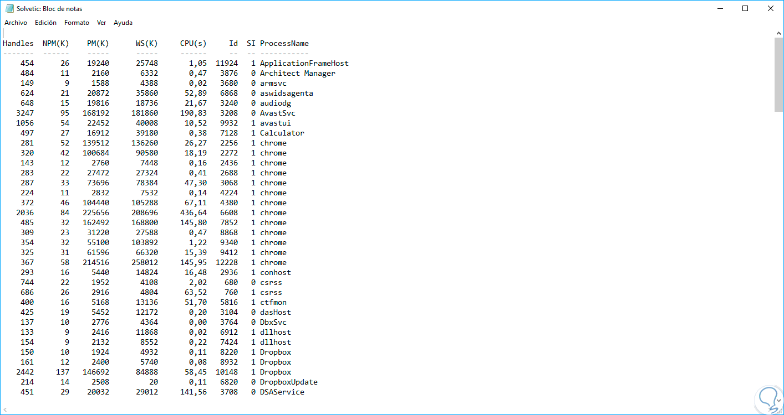Click "chrome" in the row with Id 2256
This screenshot has width=784, height=415.
273,143
